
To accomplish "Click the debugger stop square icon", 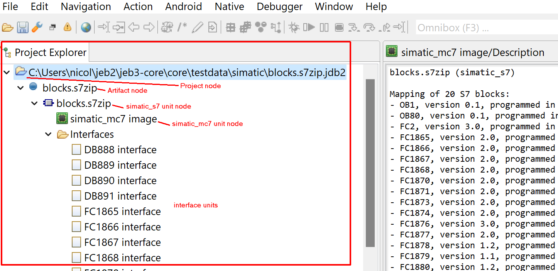I will coord(339,27).
